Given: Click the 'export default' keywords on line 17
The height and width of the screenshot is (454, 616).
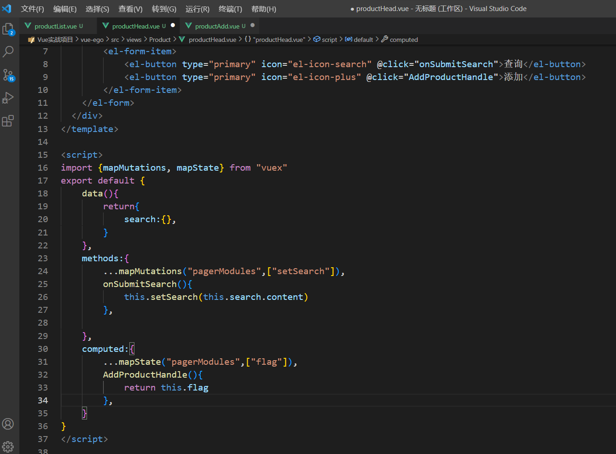Looking at the screenshot, I should point(98,181).
